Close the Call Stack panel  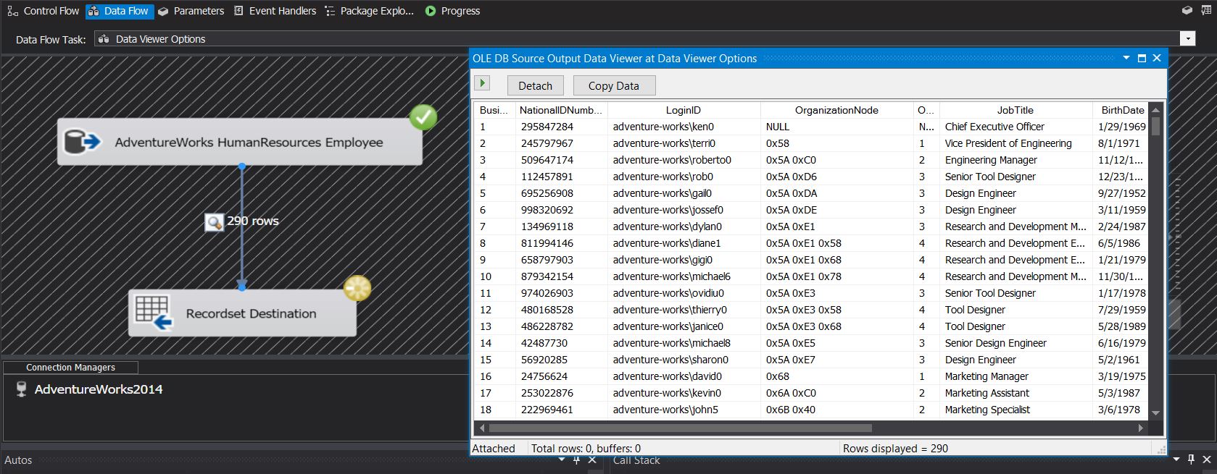1207,460
